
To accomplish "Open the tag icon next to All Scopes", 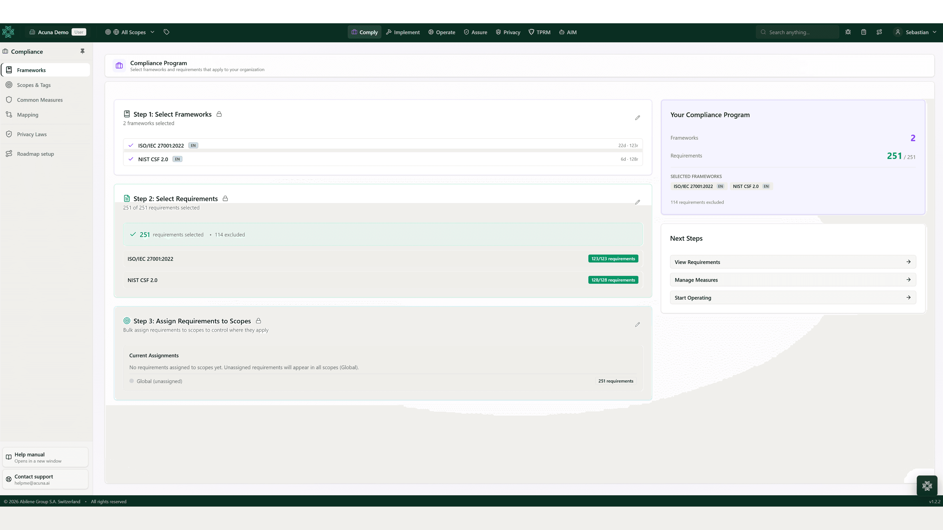I will (166, 32).
